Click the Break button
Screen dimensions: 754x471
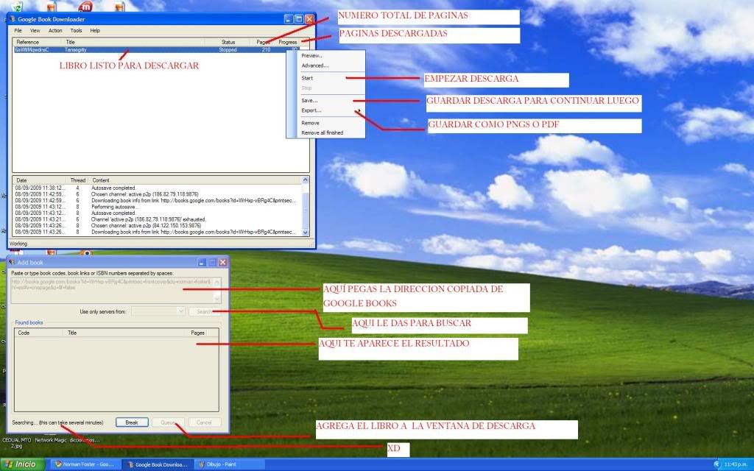(x=132, y=422)
